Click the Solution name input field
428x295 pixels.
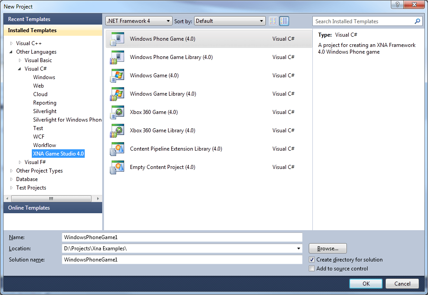(x=182, y=260)
